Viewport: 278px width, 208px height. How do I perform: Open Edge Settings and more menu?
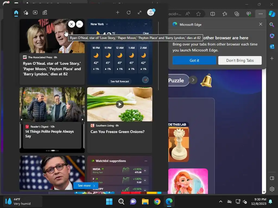point(260,14)
